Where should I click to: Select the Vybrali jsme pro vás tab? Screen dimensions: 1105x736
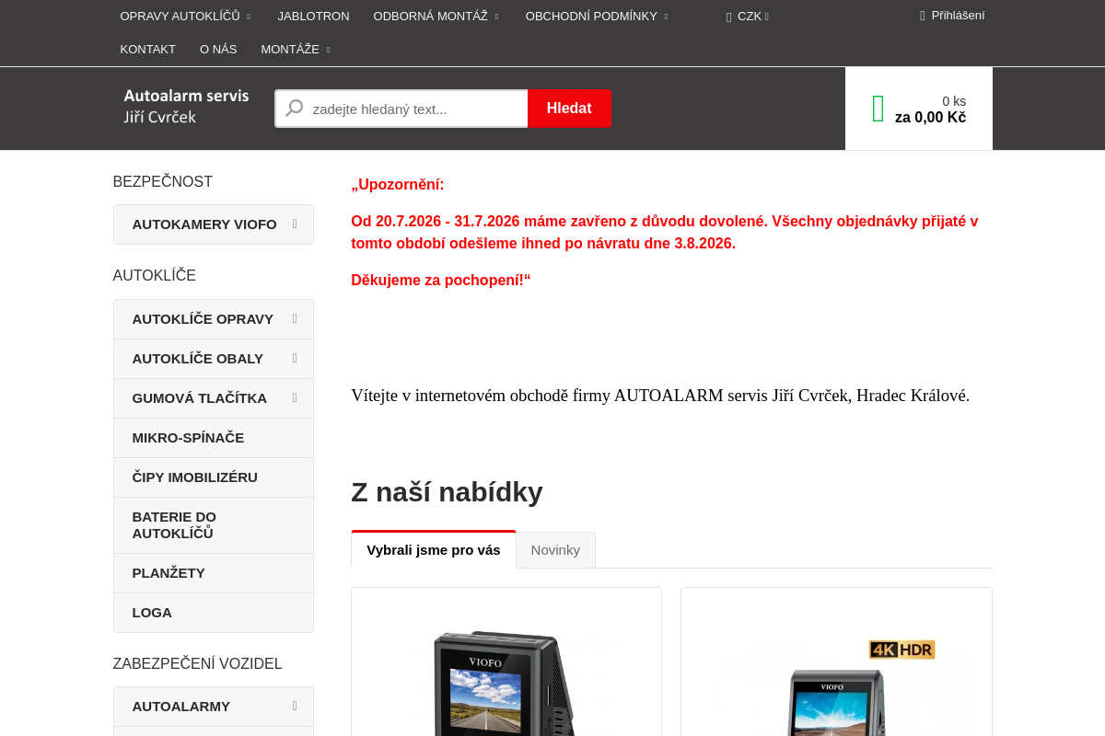[x=434, y=550]
